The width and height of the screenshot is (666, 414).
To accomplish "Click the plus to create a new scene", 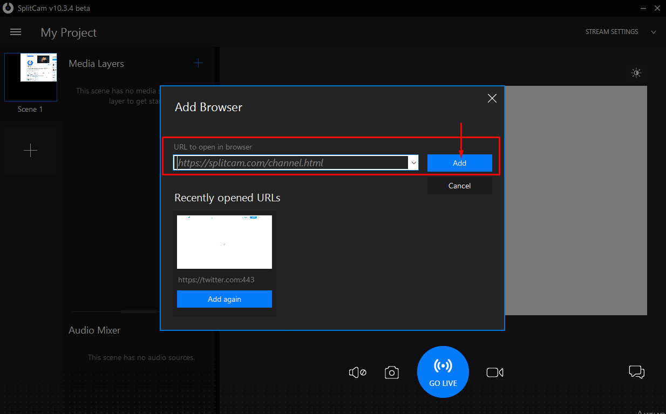I will pyautogui.click(x=31, y=150).
